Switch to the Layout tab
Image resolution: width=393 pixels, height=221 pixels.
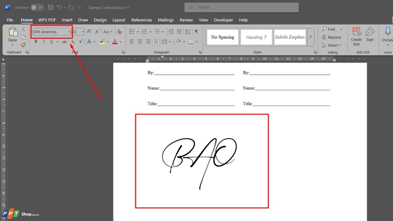coord(118,20)
